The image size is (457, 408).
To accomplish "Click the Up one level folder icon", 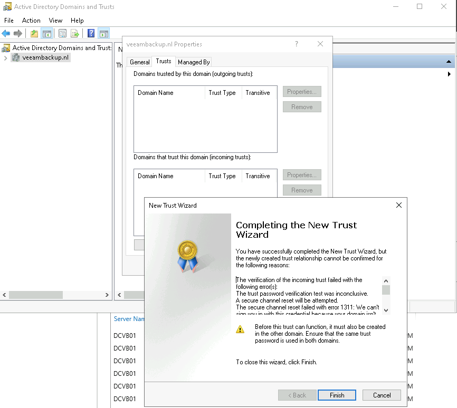I will click(34, 34).
